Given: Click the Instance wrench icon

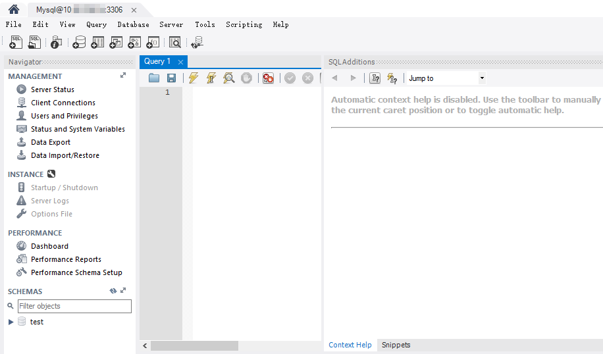Looking at the screenshot, I should click(51, 174).
